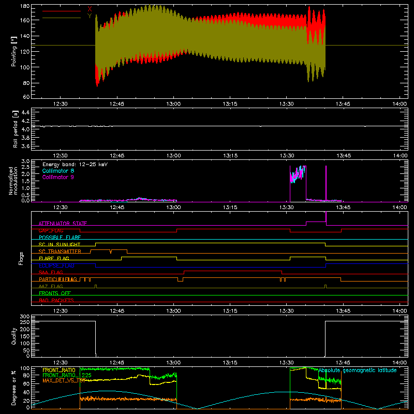This screenshot has width=414, height=414.
Task: Click the 3.6 value on Roll period axis
Action: [x=25, y=146]
